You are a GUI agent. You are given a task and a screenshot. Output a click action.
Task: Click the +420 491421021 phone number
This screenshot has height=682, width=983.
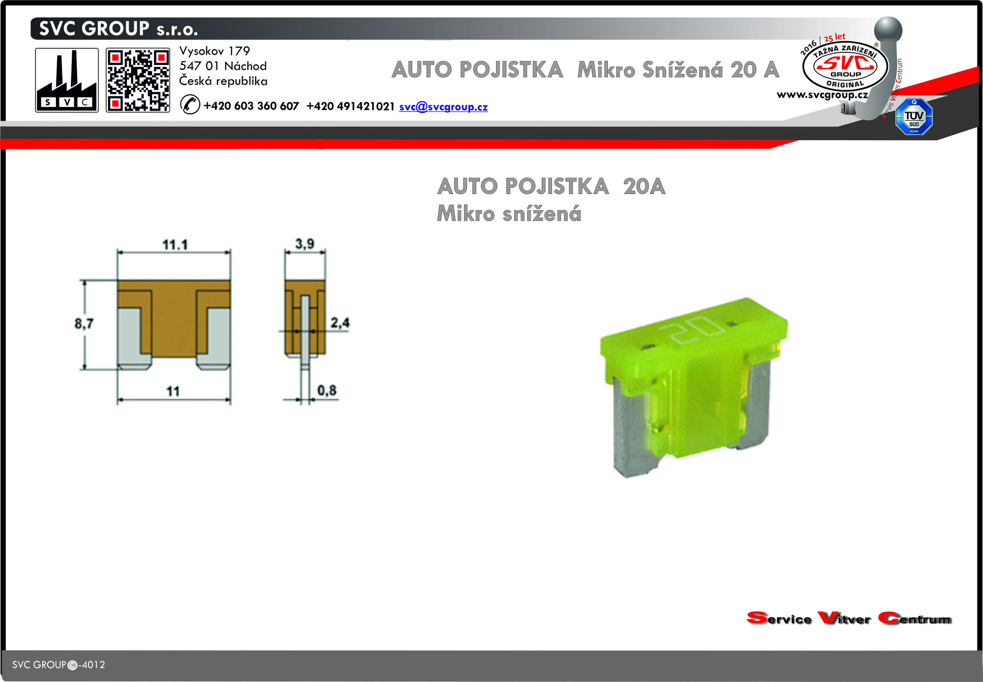click(350, 107)
